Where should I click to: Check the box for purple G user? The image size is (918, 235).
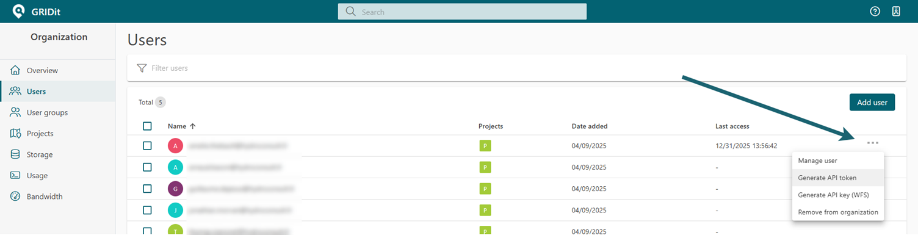147,189
